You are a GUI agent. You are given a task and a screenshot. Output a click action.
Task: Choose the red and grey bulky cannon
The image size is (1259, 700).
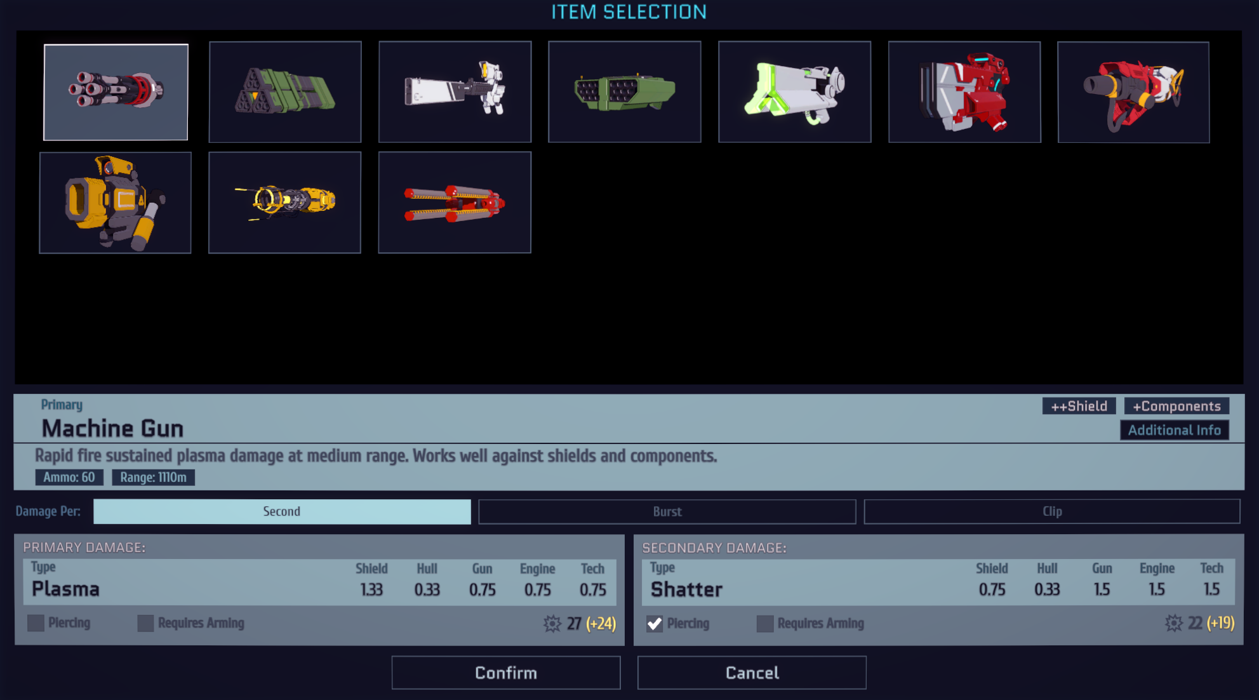click(964, 92)
